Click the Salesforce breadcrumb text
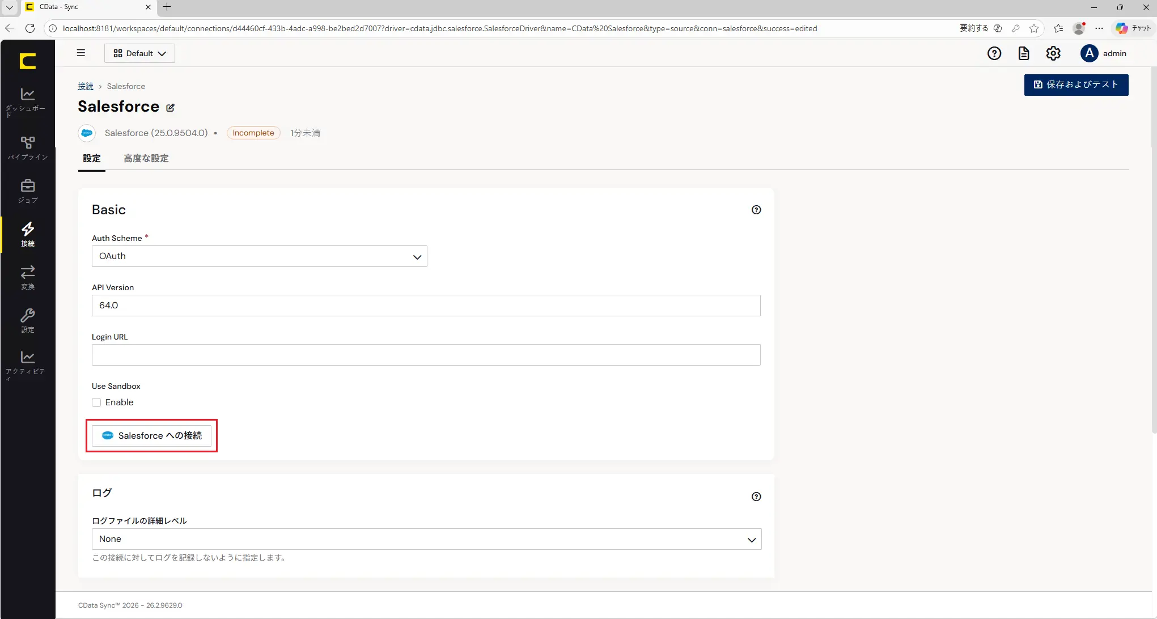 click(126, 86)
